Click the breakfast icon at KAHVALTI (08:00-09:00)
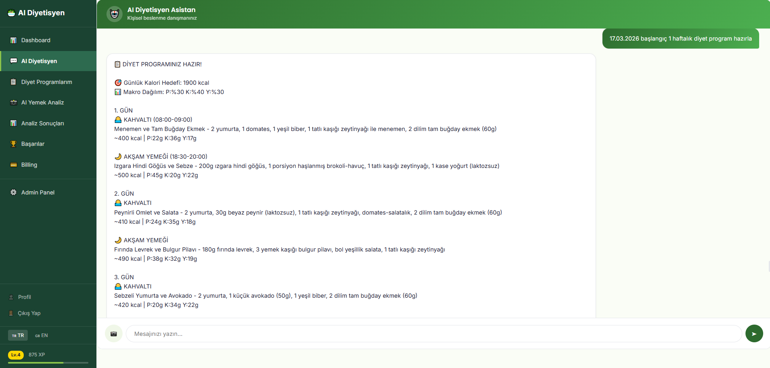The height and width of the screenshot is (368, 770). [118, 120]
